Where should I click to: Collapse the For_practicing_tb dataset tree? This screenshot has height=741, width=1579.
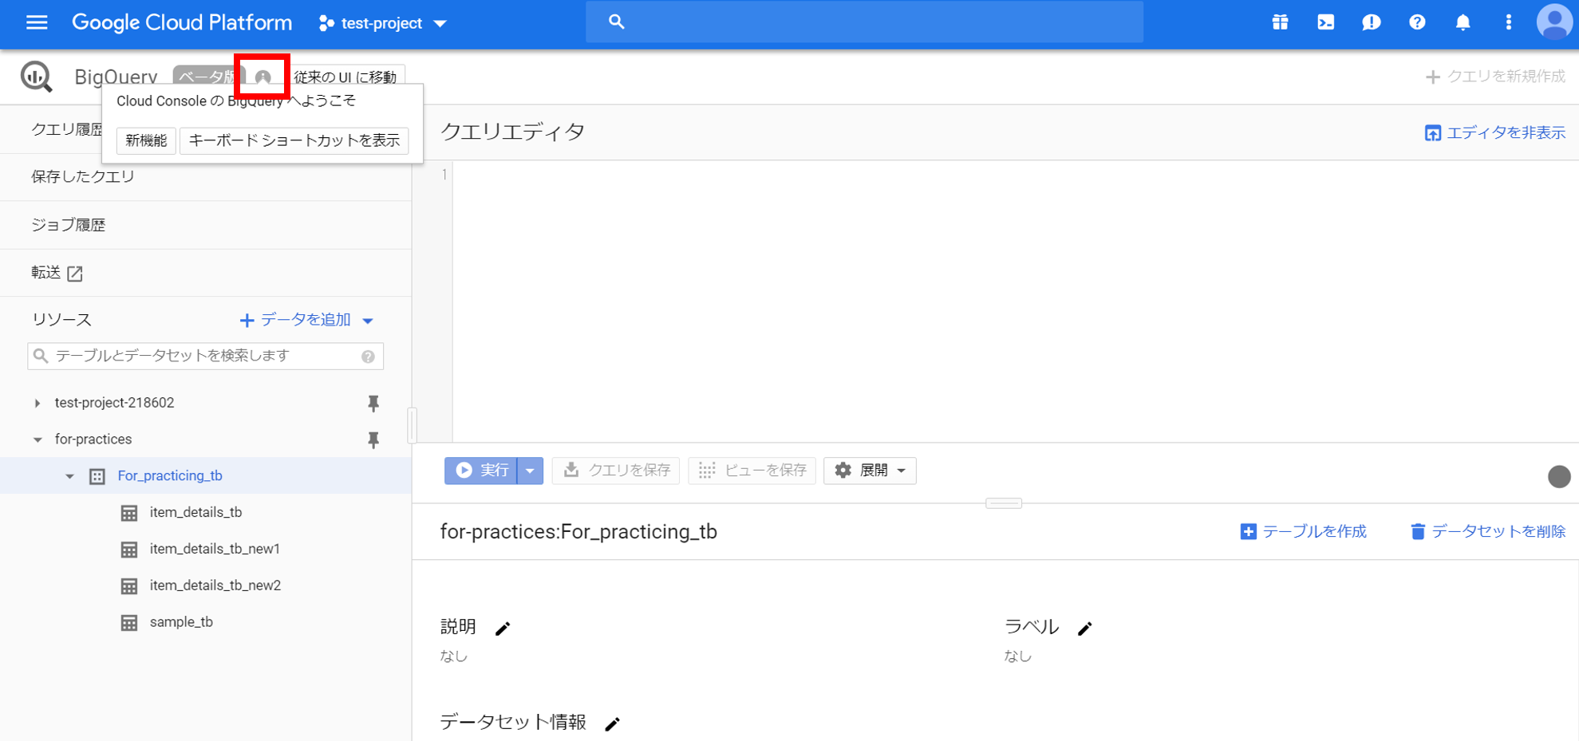pyautogui.click(x=68, y=475)
